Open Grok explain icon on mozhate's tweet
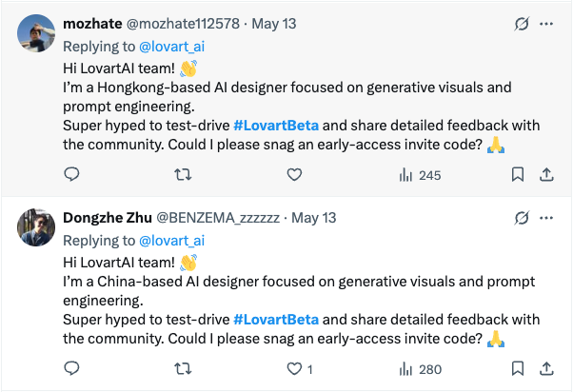 [522, 24]
